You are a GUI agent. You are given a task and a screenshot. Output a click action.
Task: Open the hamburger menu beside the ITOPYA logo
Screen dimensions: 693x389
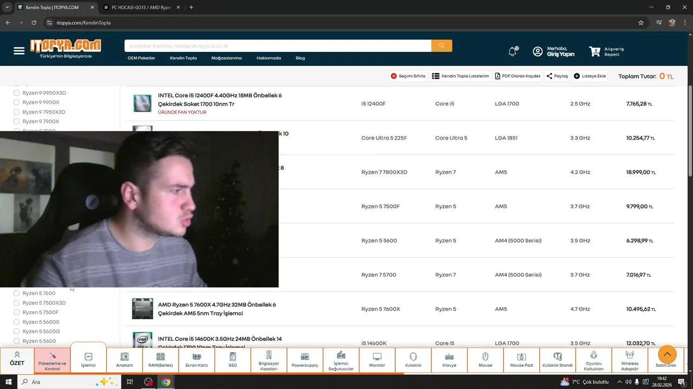[19, 51]
